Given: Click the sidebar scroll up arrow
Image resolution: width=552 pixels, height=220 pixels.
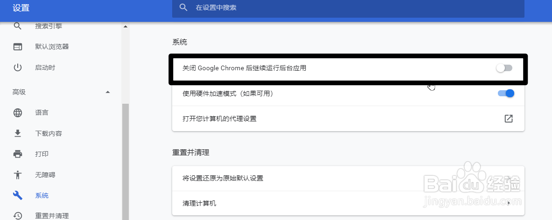Looking at the screenshot, I should (126, 27).
